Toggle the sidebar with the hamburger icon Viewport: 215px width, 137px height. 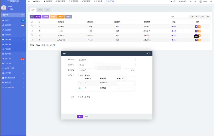point(29,1)
